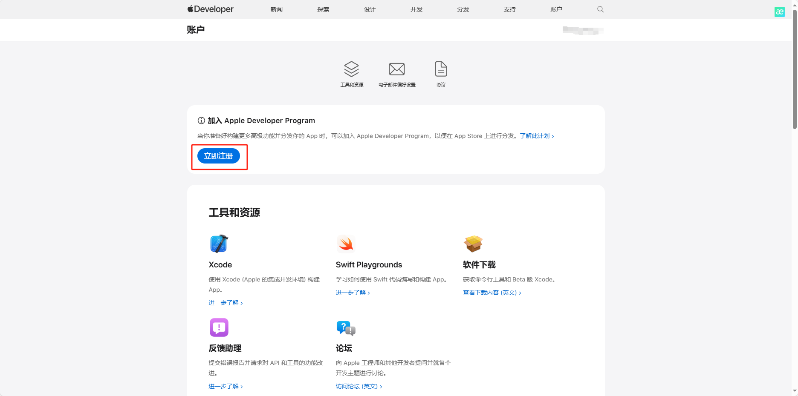Screen dimensions: 798x396
Task: Open the 新闻 menu item
Action: click(276, 9)
